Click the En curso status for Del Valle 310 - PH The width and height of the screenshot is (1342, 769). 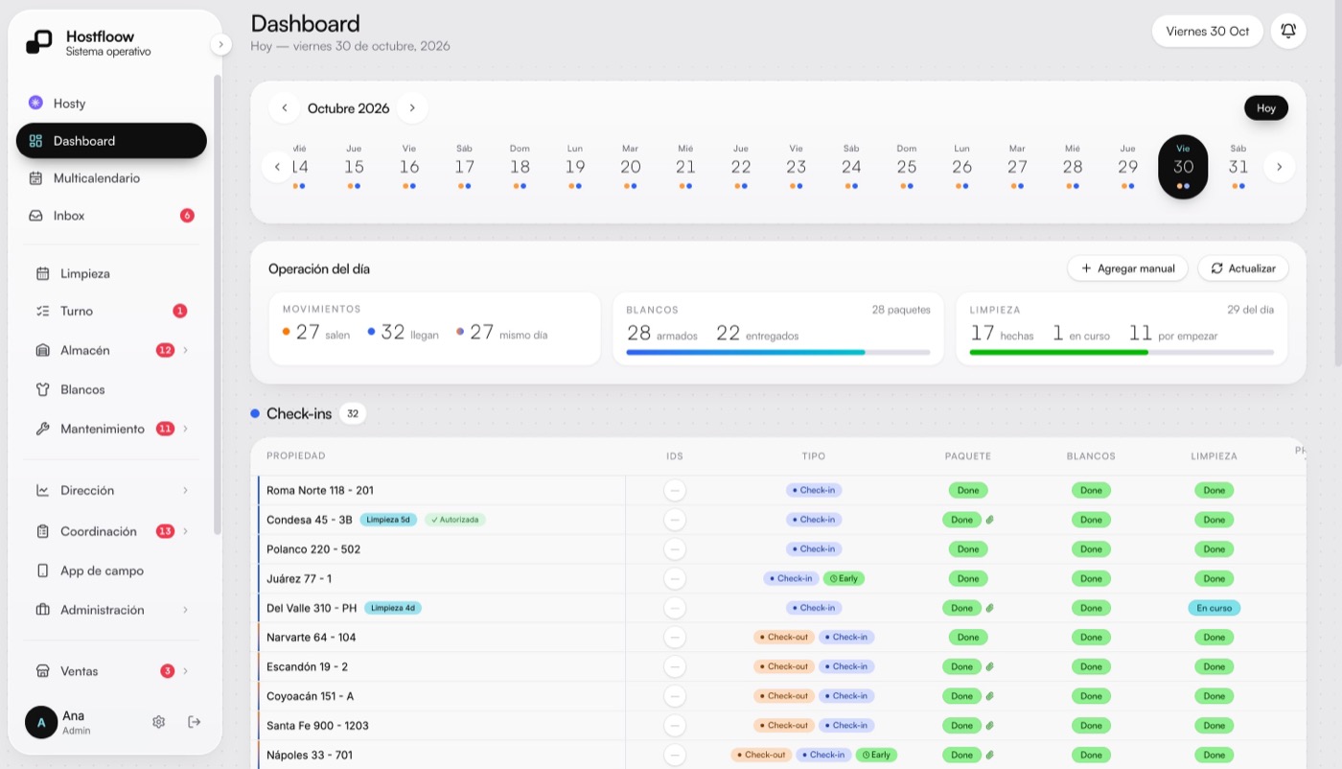click(1214, 608)
